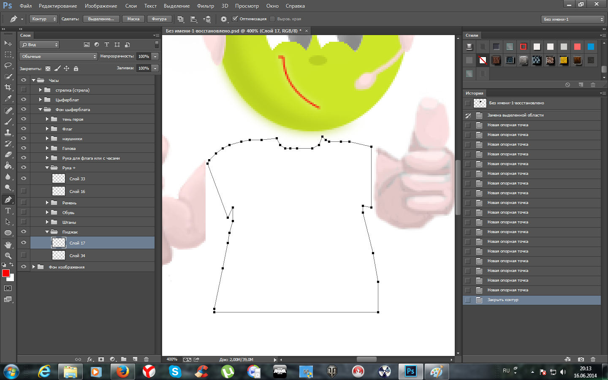Click the Выделение... button
608x380 pixels.
pos(101,19)
